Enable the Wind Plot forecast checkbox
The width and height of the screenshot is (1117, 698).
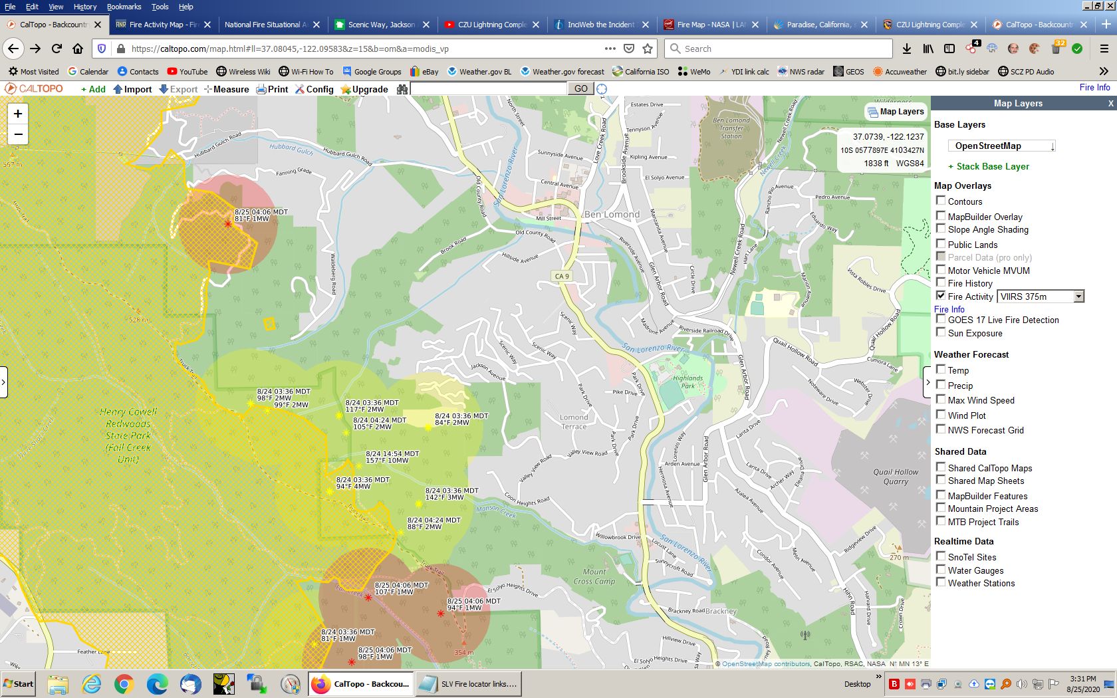pyautogui.click(x=940, y=414)
